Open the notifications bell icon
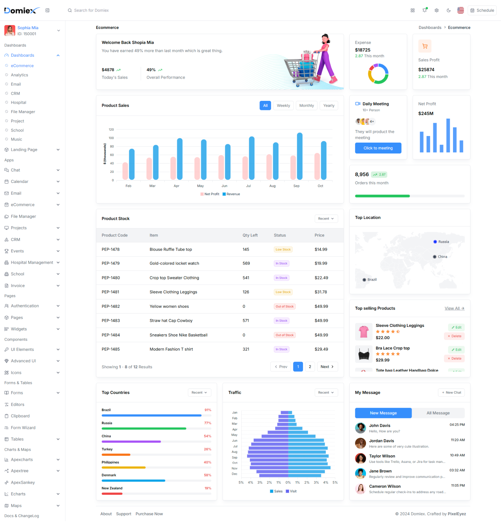 424,10
